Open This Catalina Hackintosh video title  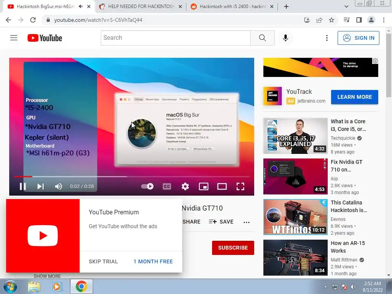tap(349, 206)
